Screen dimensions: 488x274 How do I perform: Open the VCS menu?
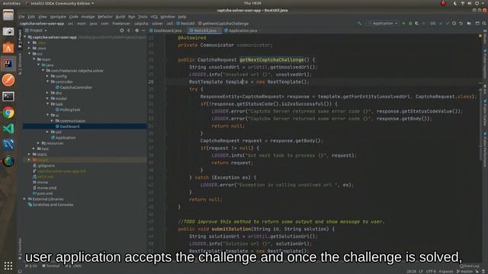pyautogui.click(x=154, y=17)
